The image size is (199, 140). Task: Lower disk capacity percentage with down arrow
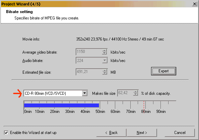click(136, 94)
